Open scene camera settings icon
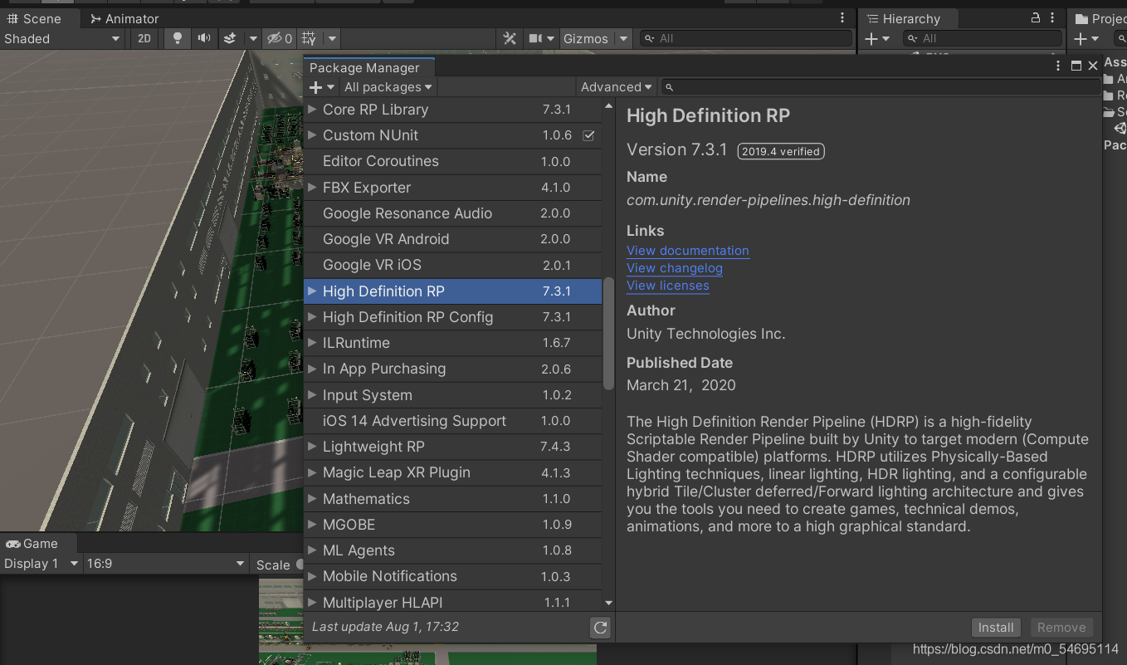 click(535, 38)
